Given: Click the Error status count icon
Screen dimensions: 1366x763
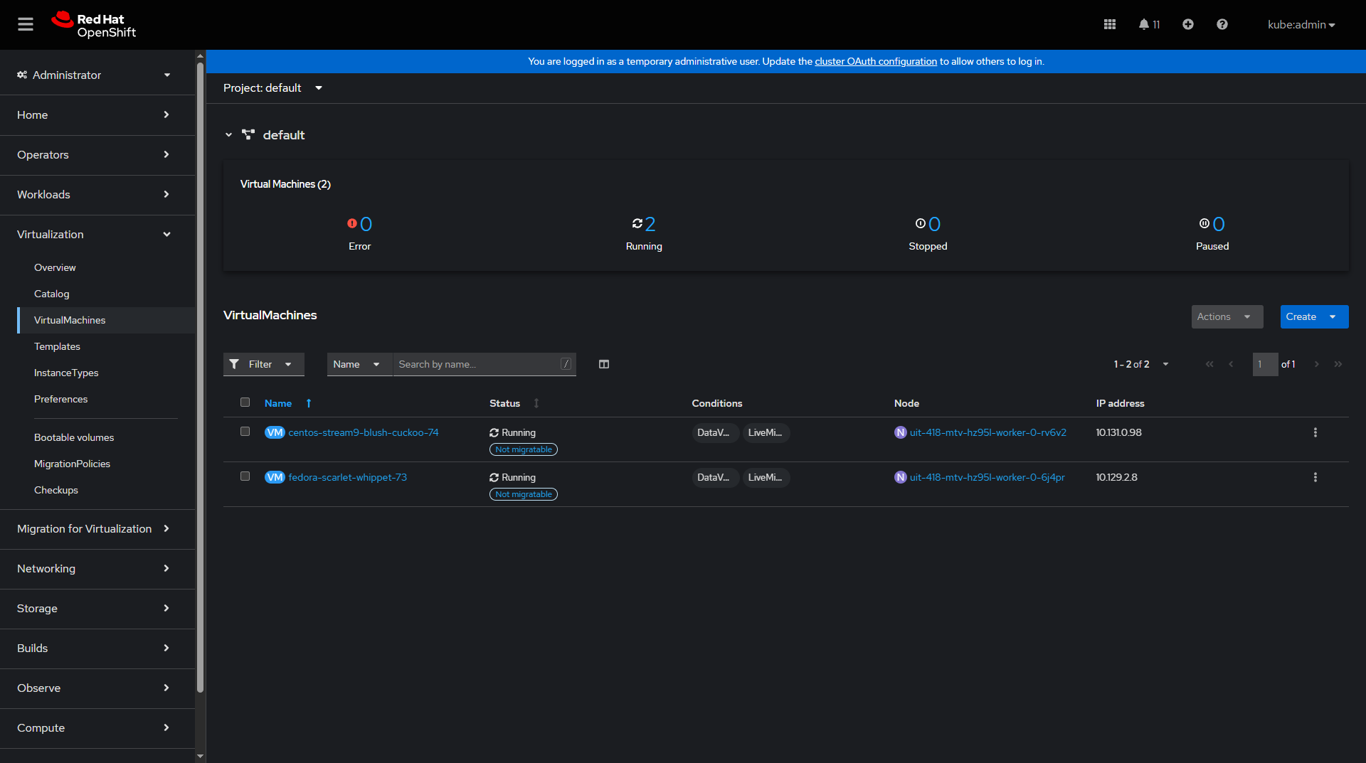Looking at the screenshot, I should (352, 223).
